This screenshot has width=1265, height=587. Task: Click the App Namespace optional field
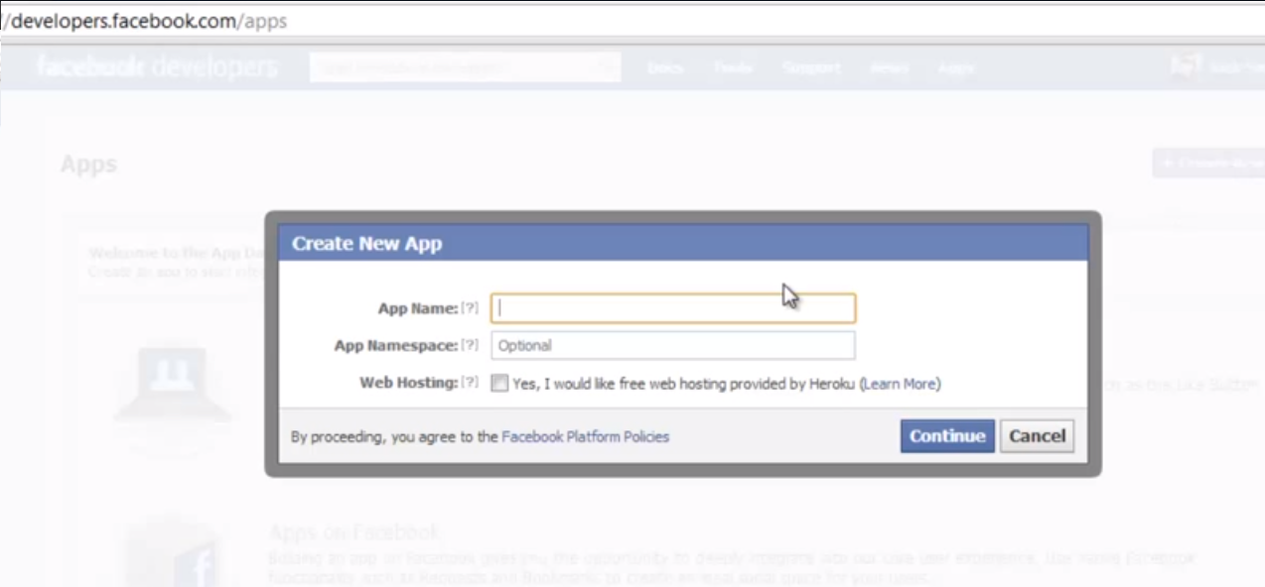[673, 345]
